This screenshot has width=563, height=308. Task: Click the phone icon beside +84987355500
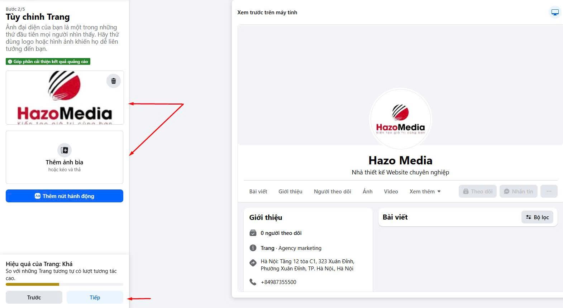[253, 282]
